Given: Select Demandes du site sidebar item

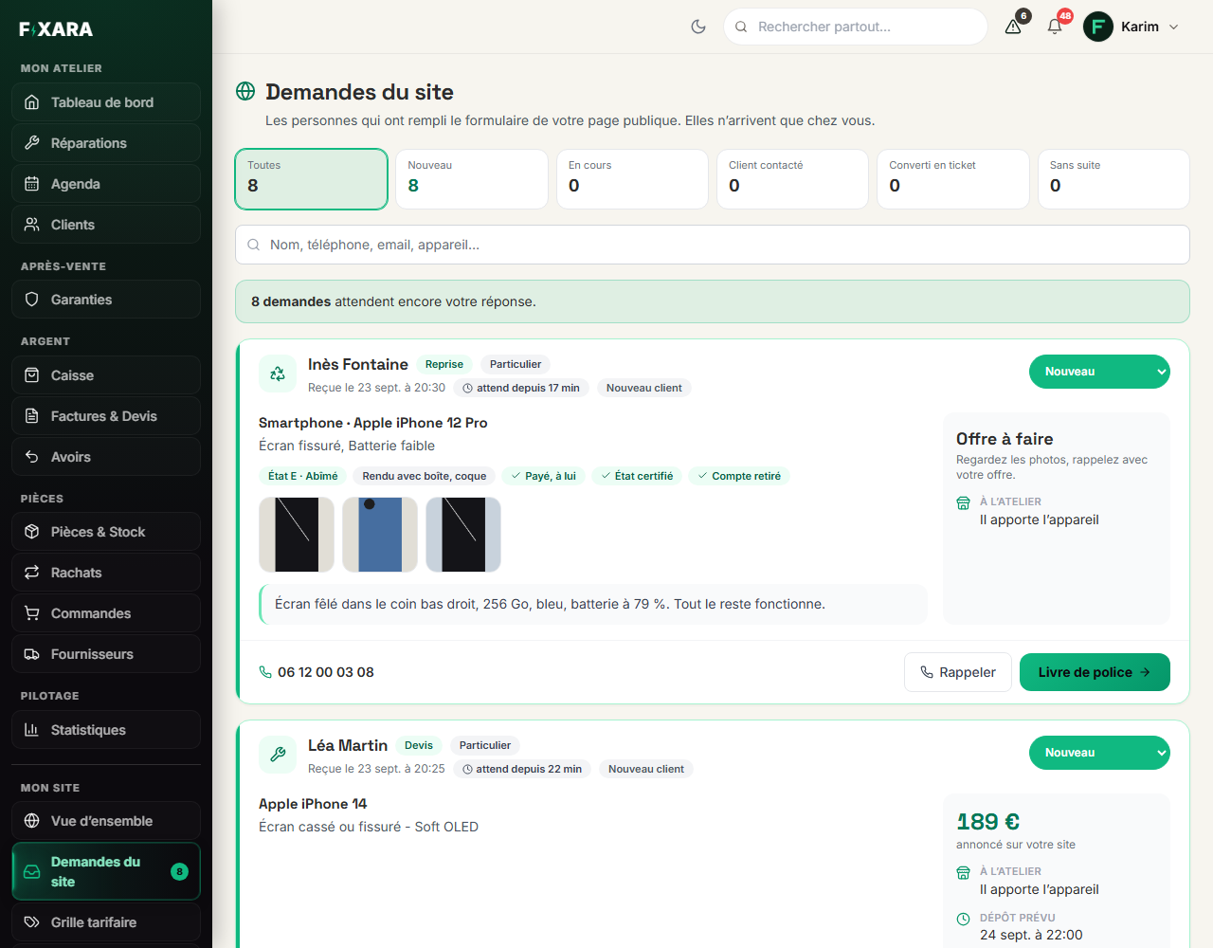Looking at the screenshot, I should point(106,871).
